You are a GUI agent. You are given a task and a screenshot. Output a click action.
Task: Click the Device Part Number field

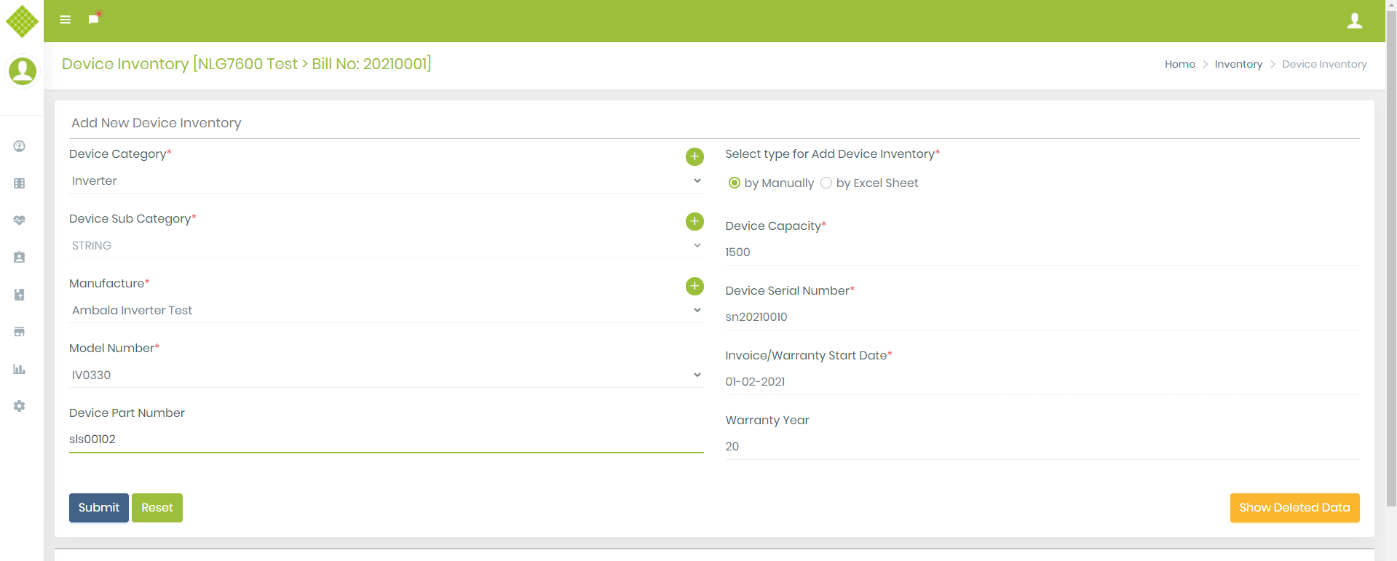[387, 439]
